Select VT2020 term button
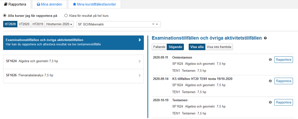 coord(24,24)
